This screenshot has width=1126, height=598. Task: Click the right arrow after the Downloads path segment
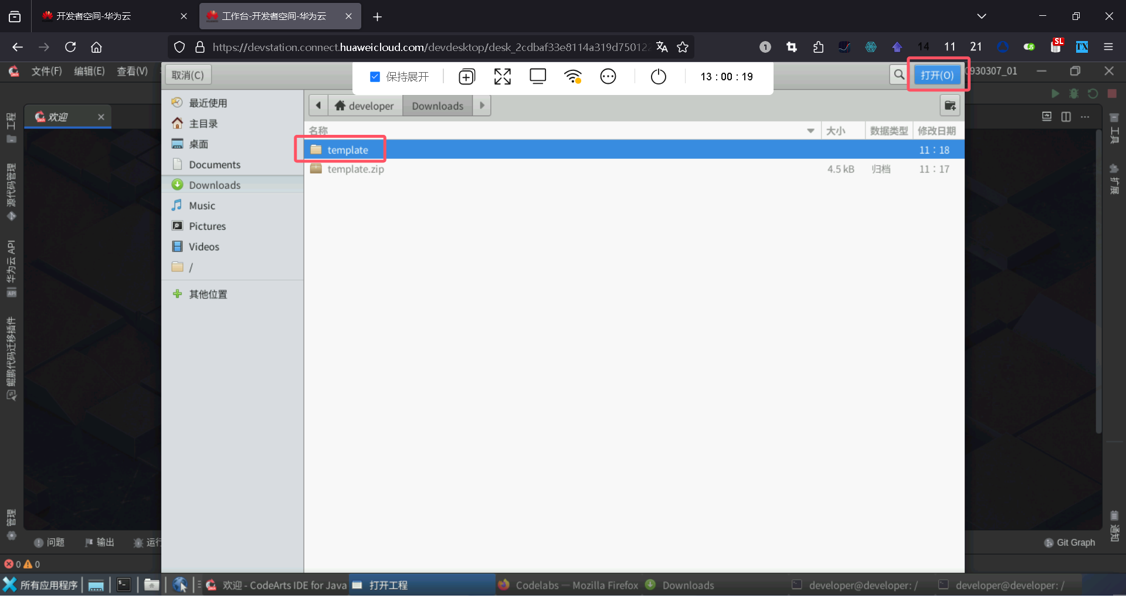point(482,106)
